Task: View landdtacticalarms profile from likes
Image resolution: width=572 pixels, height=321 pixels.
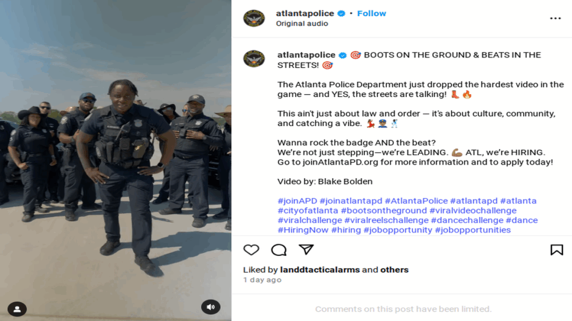Action: click(320, 270)
